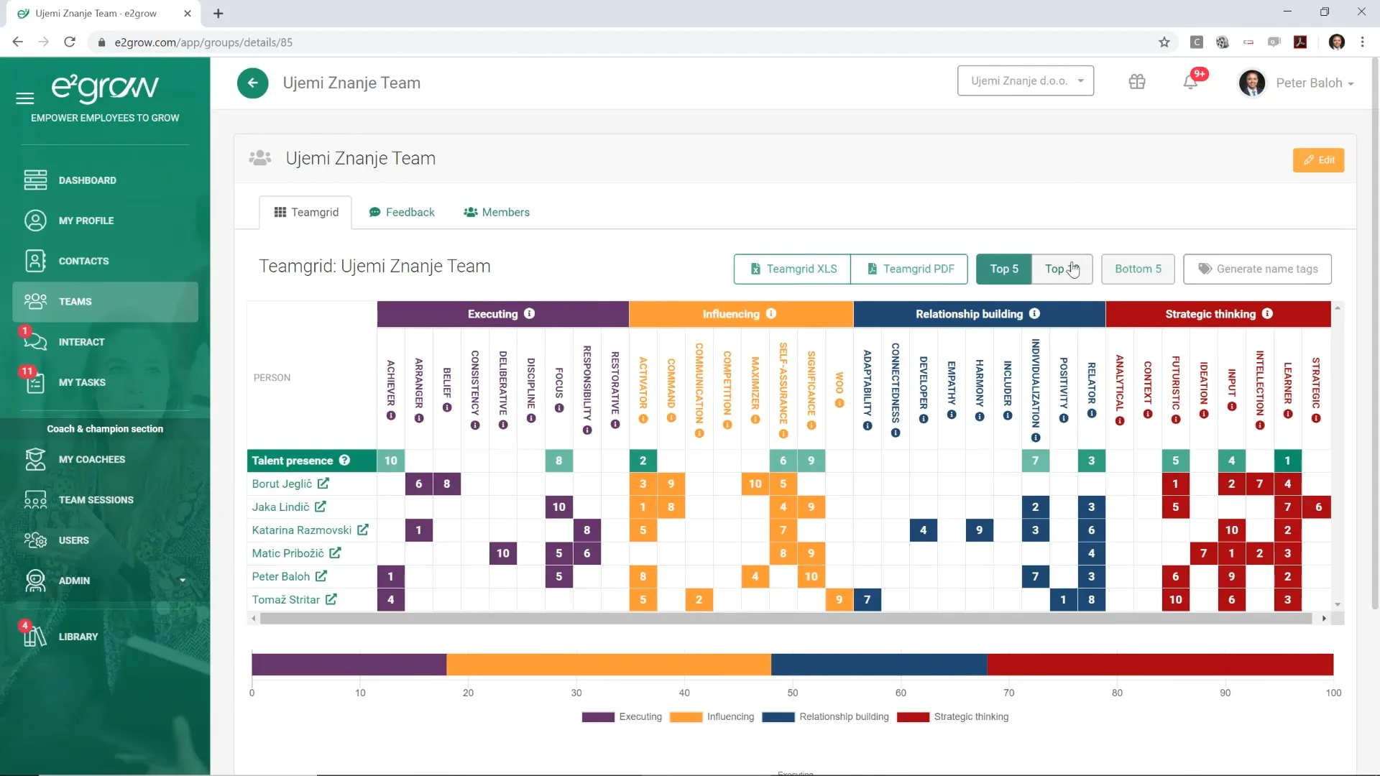The image size is (1380, 776).
Task: Click the green back arrow button
Action: pyautogui.click(x=252, y=83)
